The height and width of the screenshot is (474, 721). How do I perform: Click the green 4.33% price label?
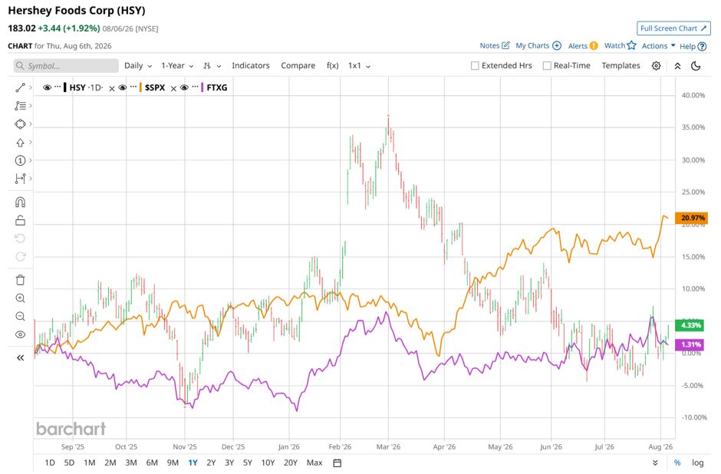(690, 325)
